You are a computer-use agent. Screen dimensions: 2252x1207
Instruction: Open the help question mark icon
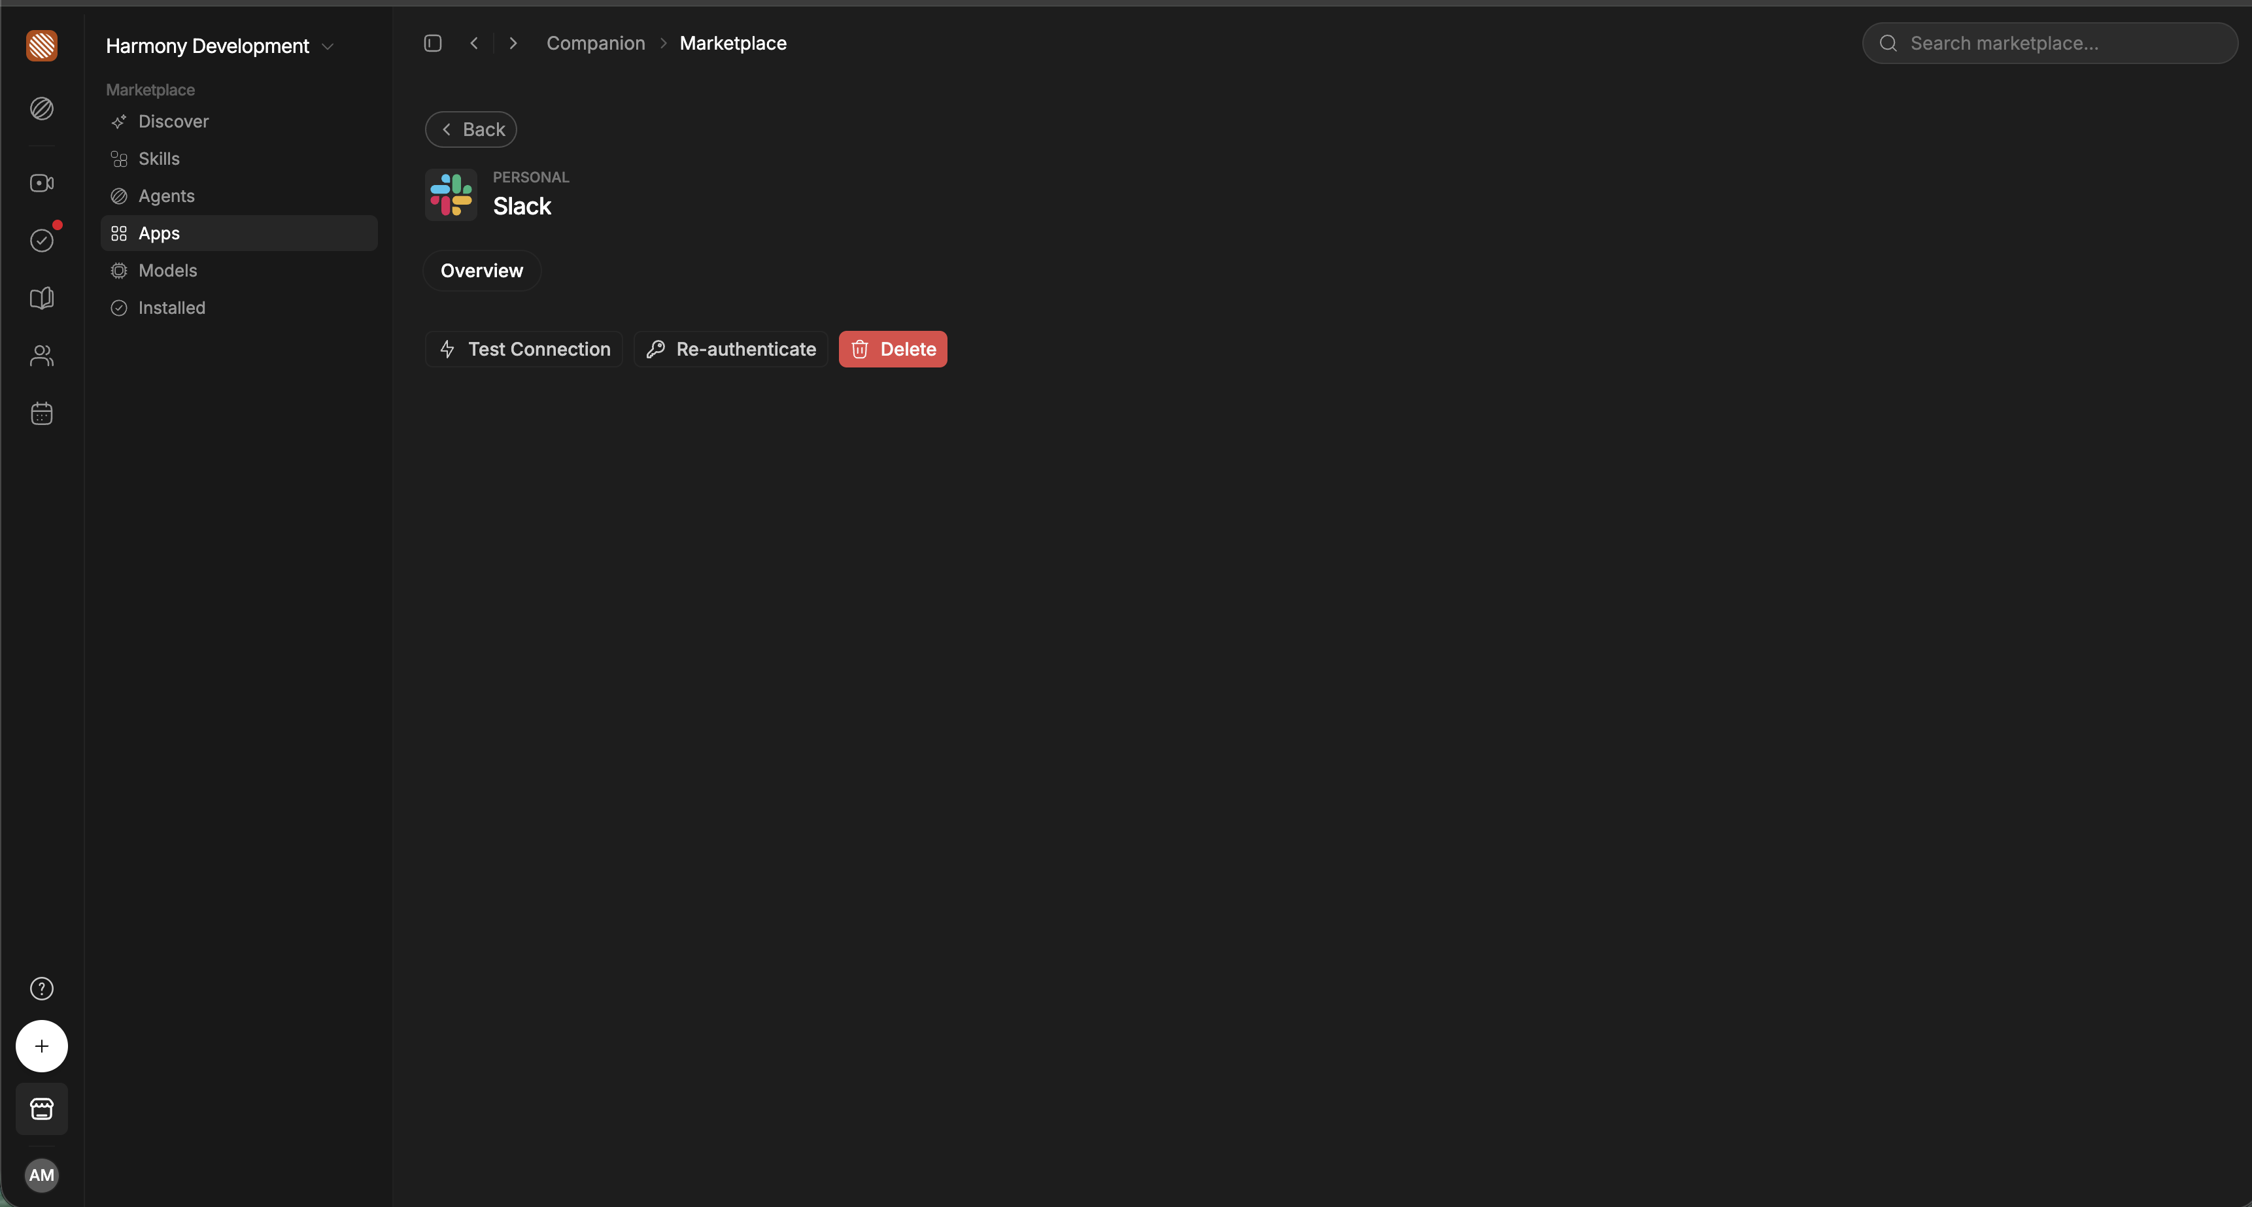(x=42, y=989)
